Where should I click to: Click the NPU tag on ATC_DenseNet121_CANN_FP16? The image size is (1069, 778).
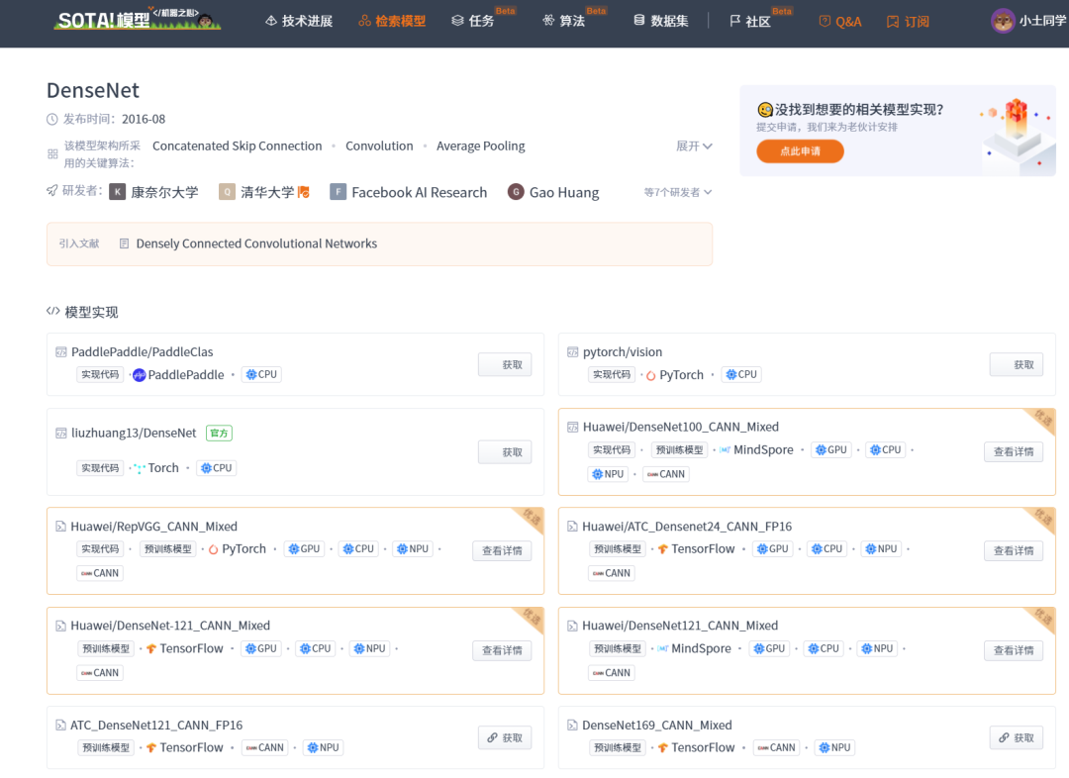pos(323,747)
